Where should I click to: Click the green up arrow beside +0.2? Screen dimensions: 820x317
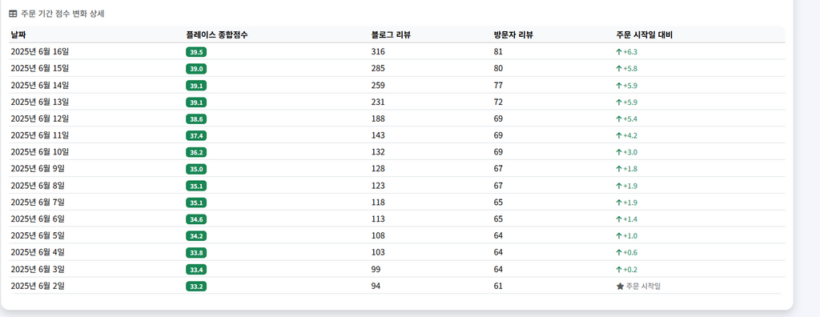pyautogui.click(x=619, y=270)
